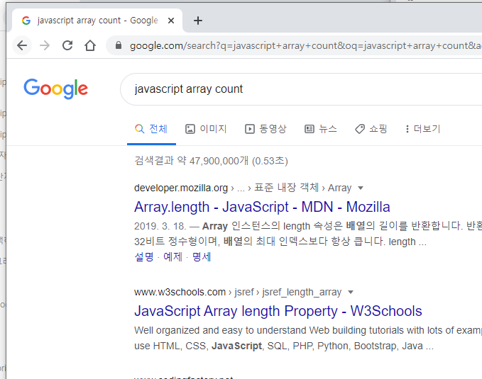Viewport: 482px width, 379px height.
Task: Open the 쇼핑 tab
Action: [x=371, y=129]
